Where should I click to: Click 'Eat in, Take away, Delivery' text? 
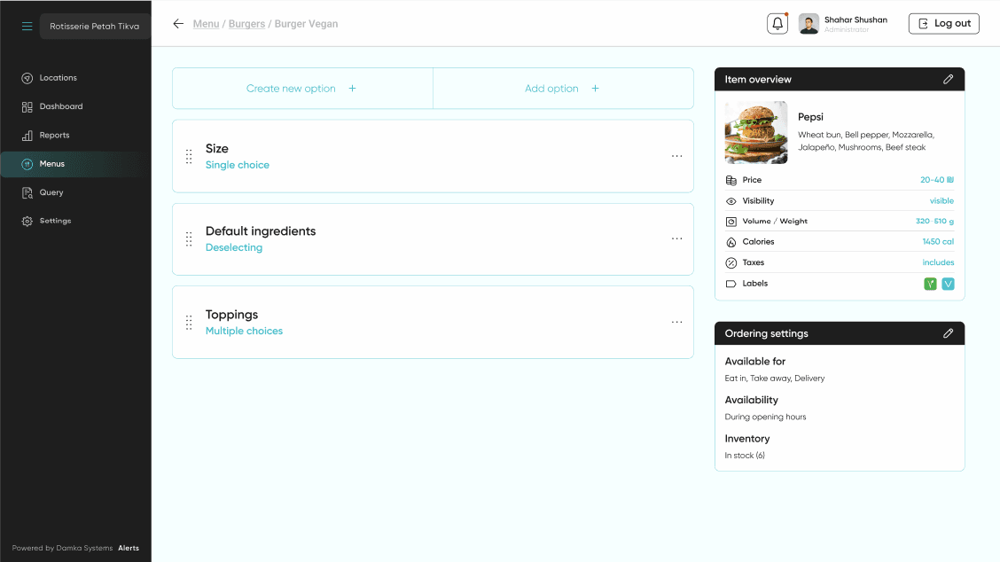click(774, 379)
